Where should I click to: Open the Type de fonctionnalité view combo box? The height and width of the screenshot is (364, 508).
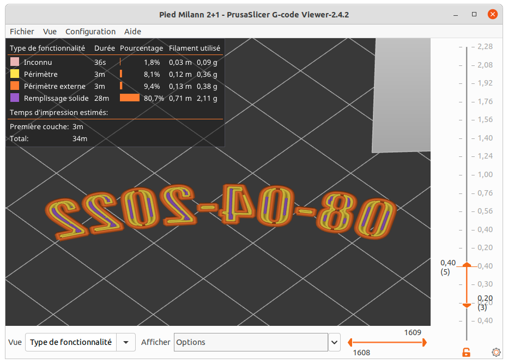(80, 342)
